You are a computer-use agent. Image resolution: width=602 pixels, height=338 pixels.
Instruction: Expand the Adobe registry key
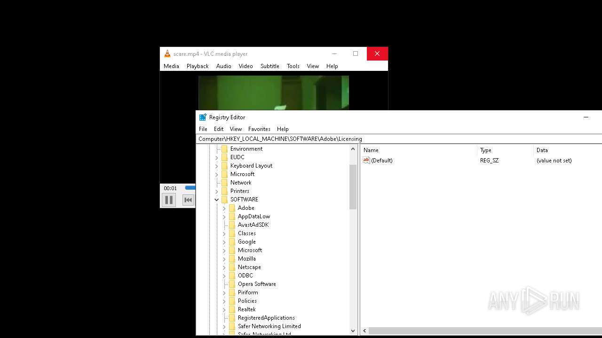[x=224, y=208]
